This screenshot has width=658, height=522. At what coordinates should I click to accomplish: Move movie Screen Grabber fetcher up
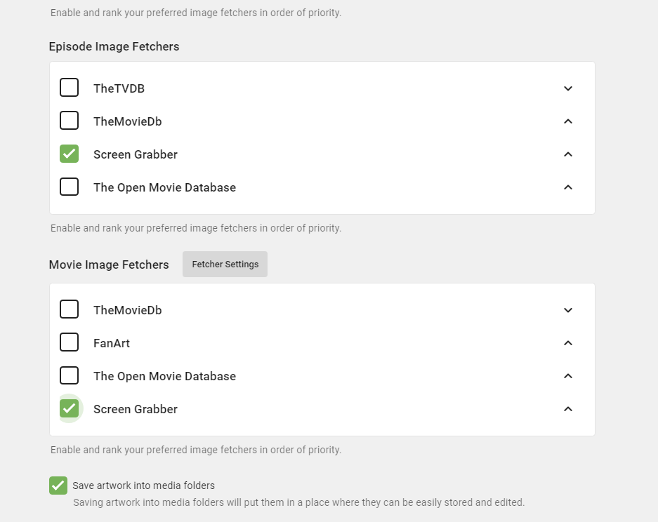click(568, 409)
